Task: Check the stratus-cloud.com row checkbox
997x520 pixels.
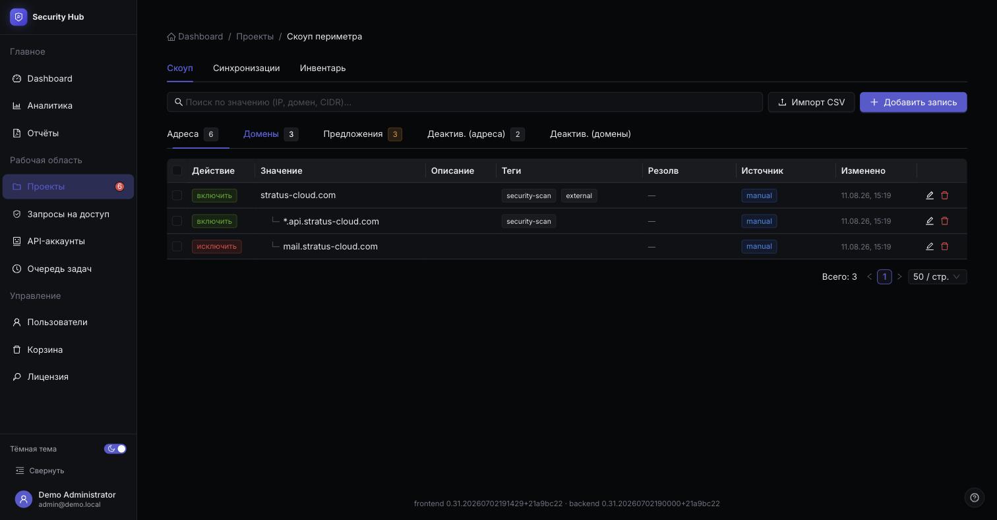Action: click(x=177, y=195)
